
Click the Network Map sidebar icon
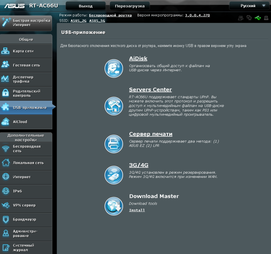5,51
